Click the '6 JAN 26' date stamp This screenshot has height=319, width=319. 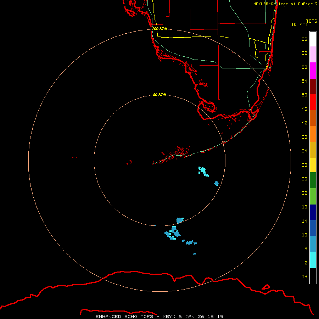click(x=191, y=317)
